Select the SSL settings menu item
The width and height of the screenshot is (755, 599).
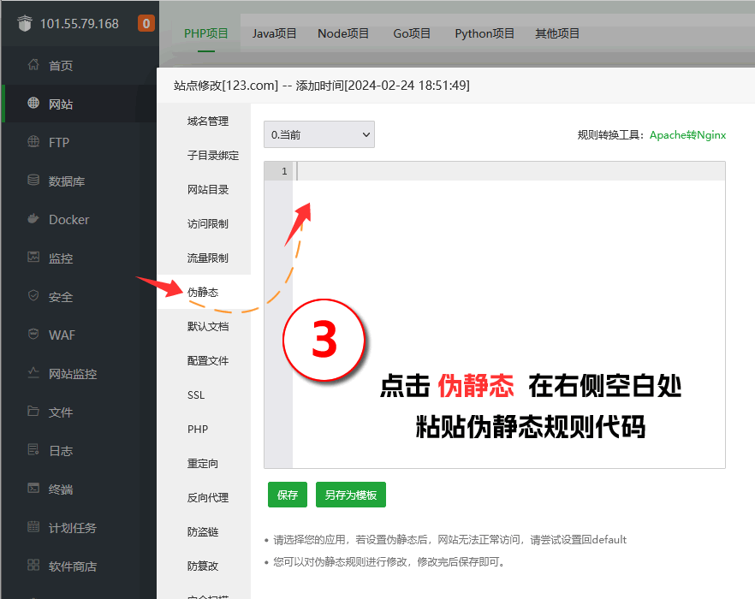(195, 394)
